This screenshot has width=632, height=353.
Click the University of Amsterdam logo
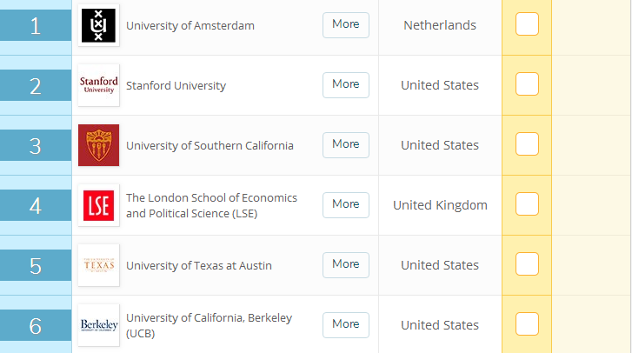[x=98, y=25]
